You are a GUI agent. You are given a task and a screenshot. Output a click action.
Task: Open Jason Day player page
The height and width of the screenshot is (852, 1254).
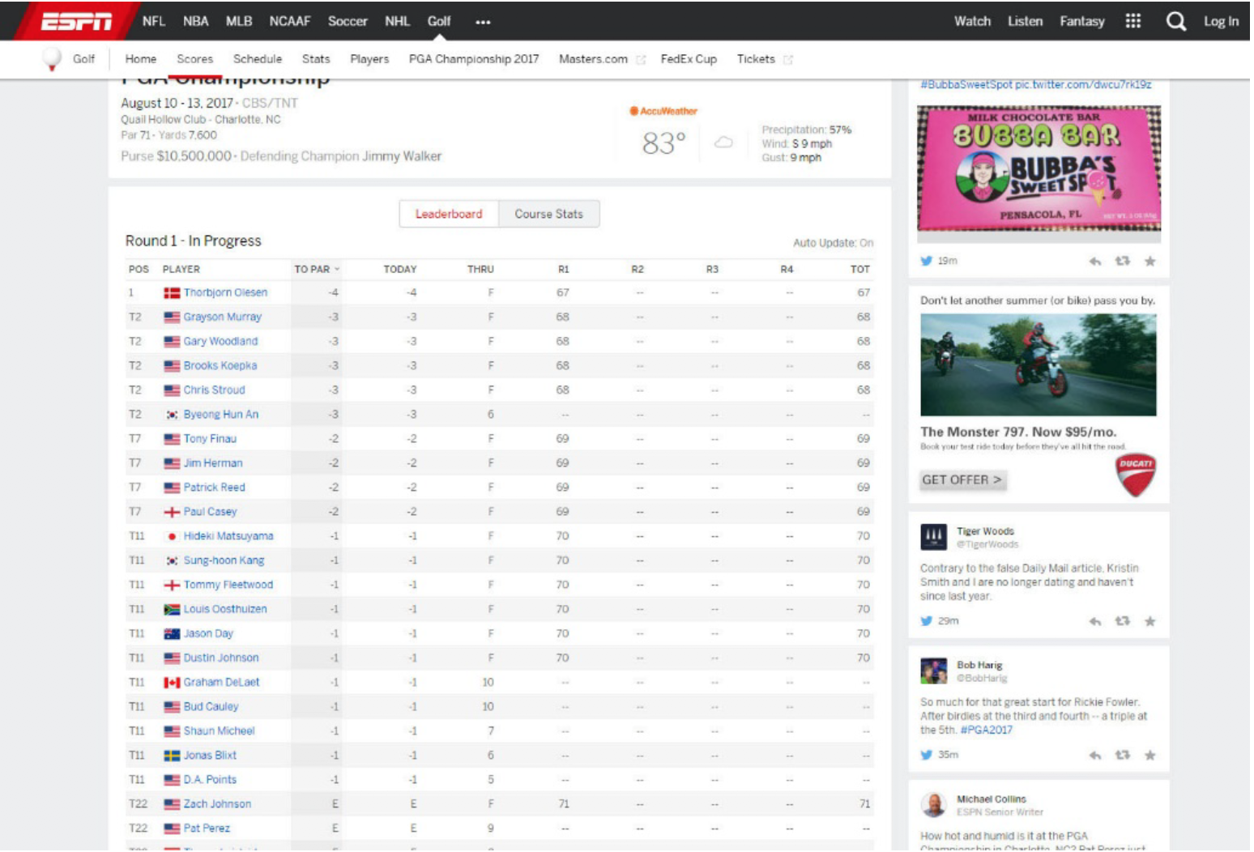(209, 635)
